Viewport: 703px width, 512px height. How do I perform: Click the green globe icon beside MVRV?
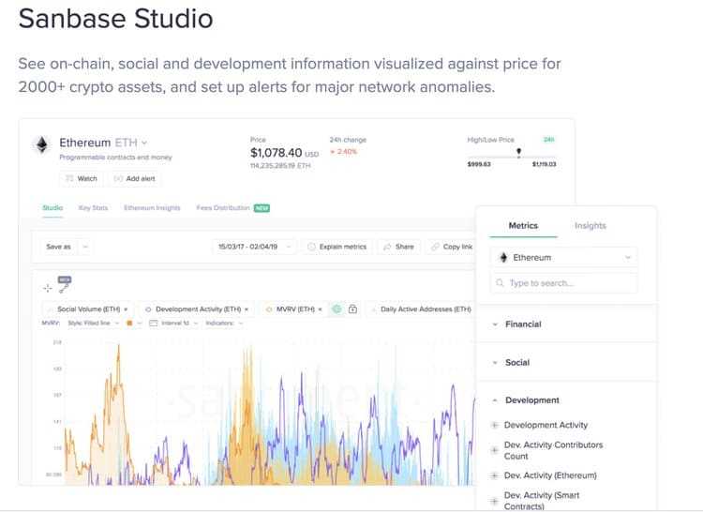(x=337, y=309)
